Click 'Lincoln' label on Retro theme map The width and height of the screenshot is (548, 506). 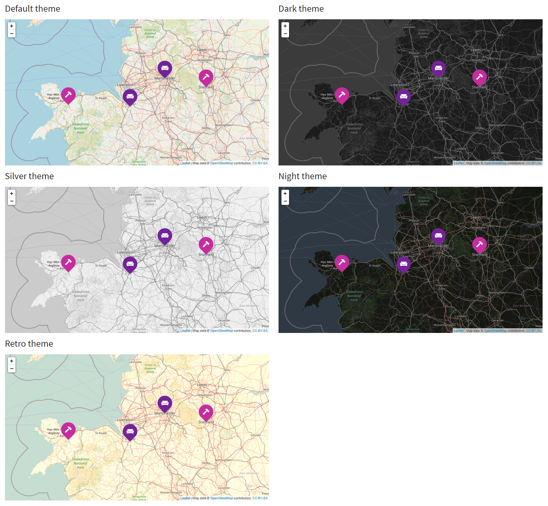click(x=256, y=435)
